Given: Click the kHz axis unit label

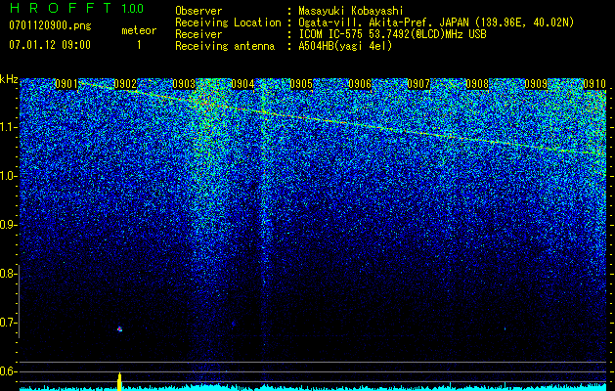Looking at the screenshot, I should (x=9, y=79).
